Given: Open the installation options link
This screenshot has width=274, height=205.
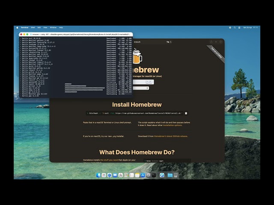Looking at the screenshot, I should click(x=173, y=125).
